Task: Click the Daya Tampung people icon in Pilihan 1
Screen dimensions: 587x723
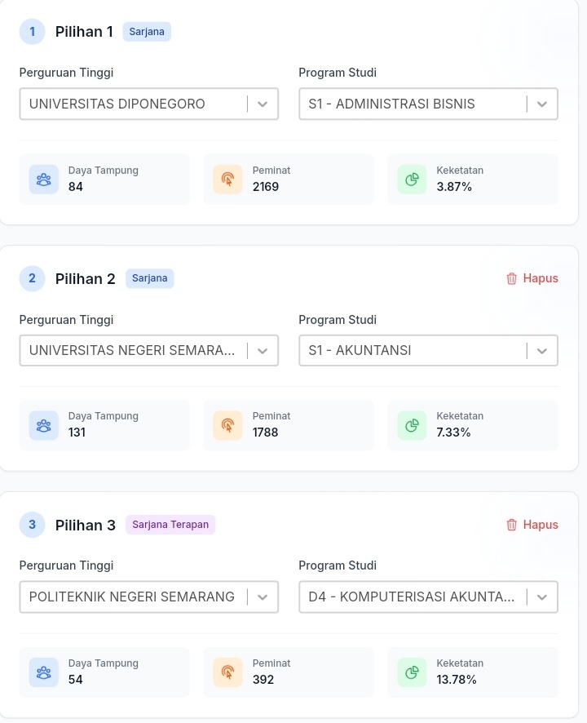Action: pyautogui.click(x=44, y=180)
